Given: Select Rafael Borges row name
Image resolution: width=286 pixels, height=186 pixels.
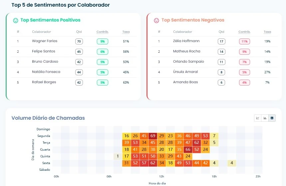Looking at the screenshot, I should coord(44,82).
